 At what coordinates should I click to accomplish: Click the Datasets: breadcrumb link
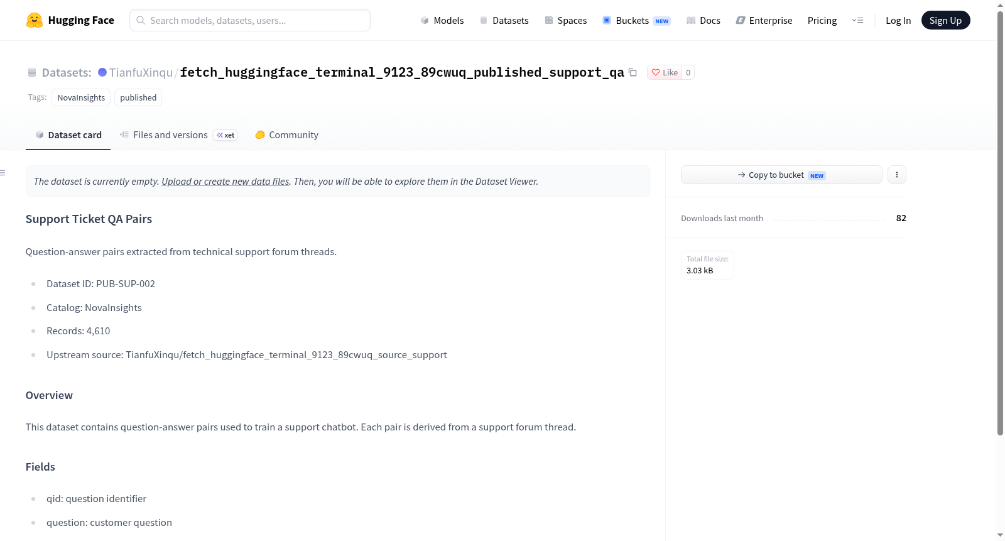point(67,72)
